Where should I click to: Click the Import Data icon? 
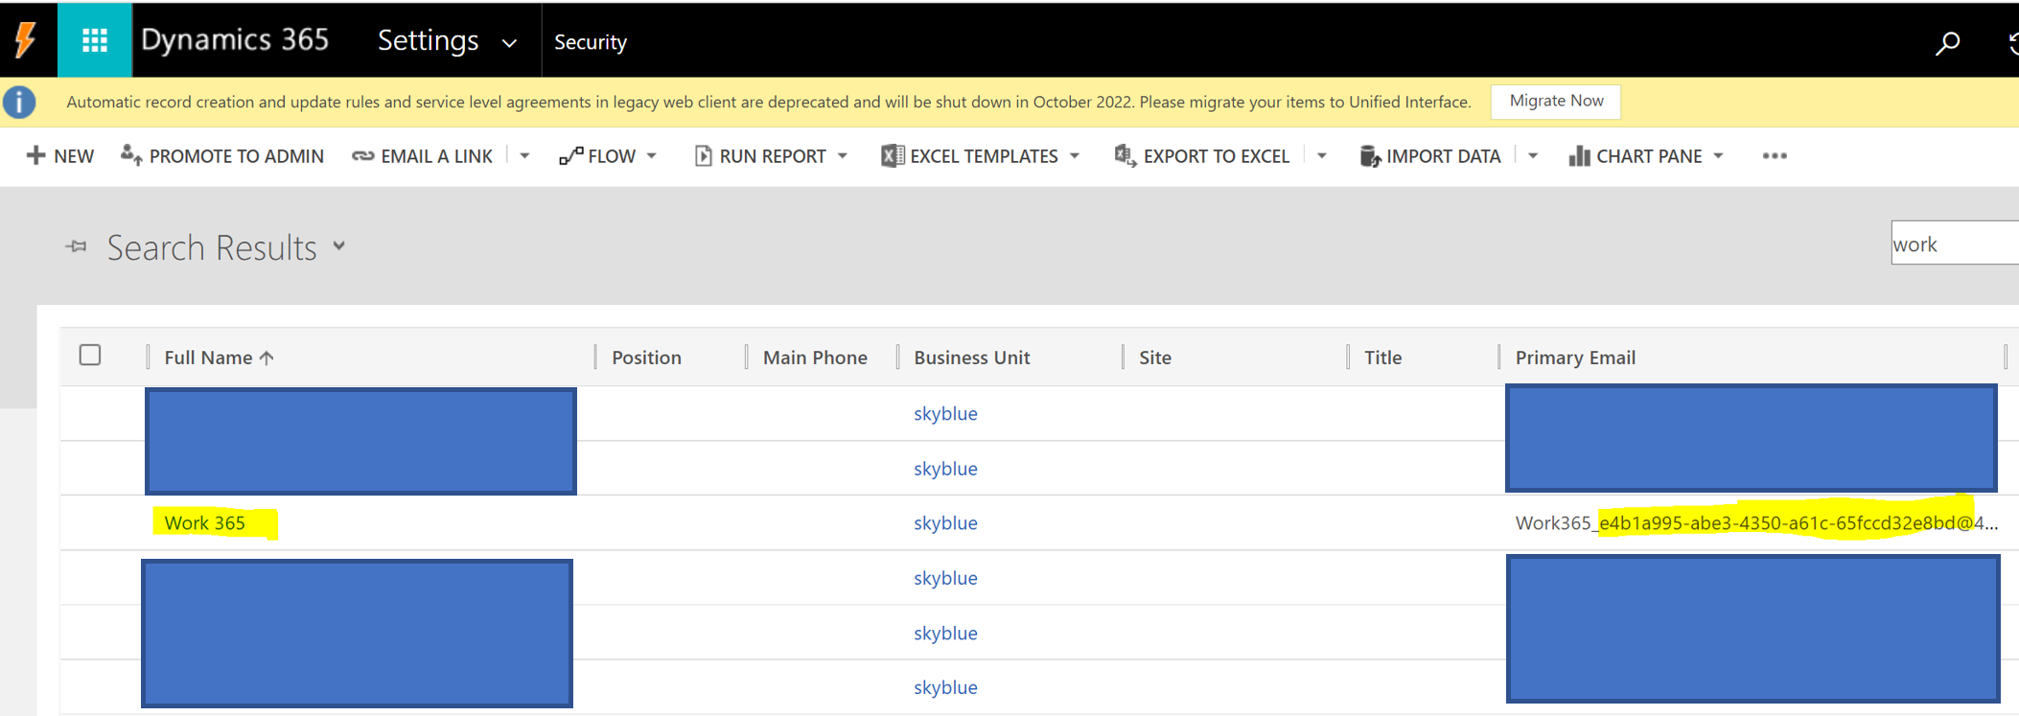1370,155
